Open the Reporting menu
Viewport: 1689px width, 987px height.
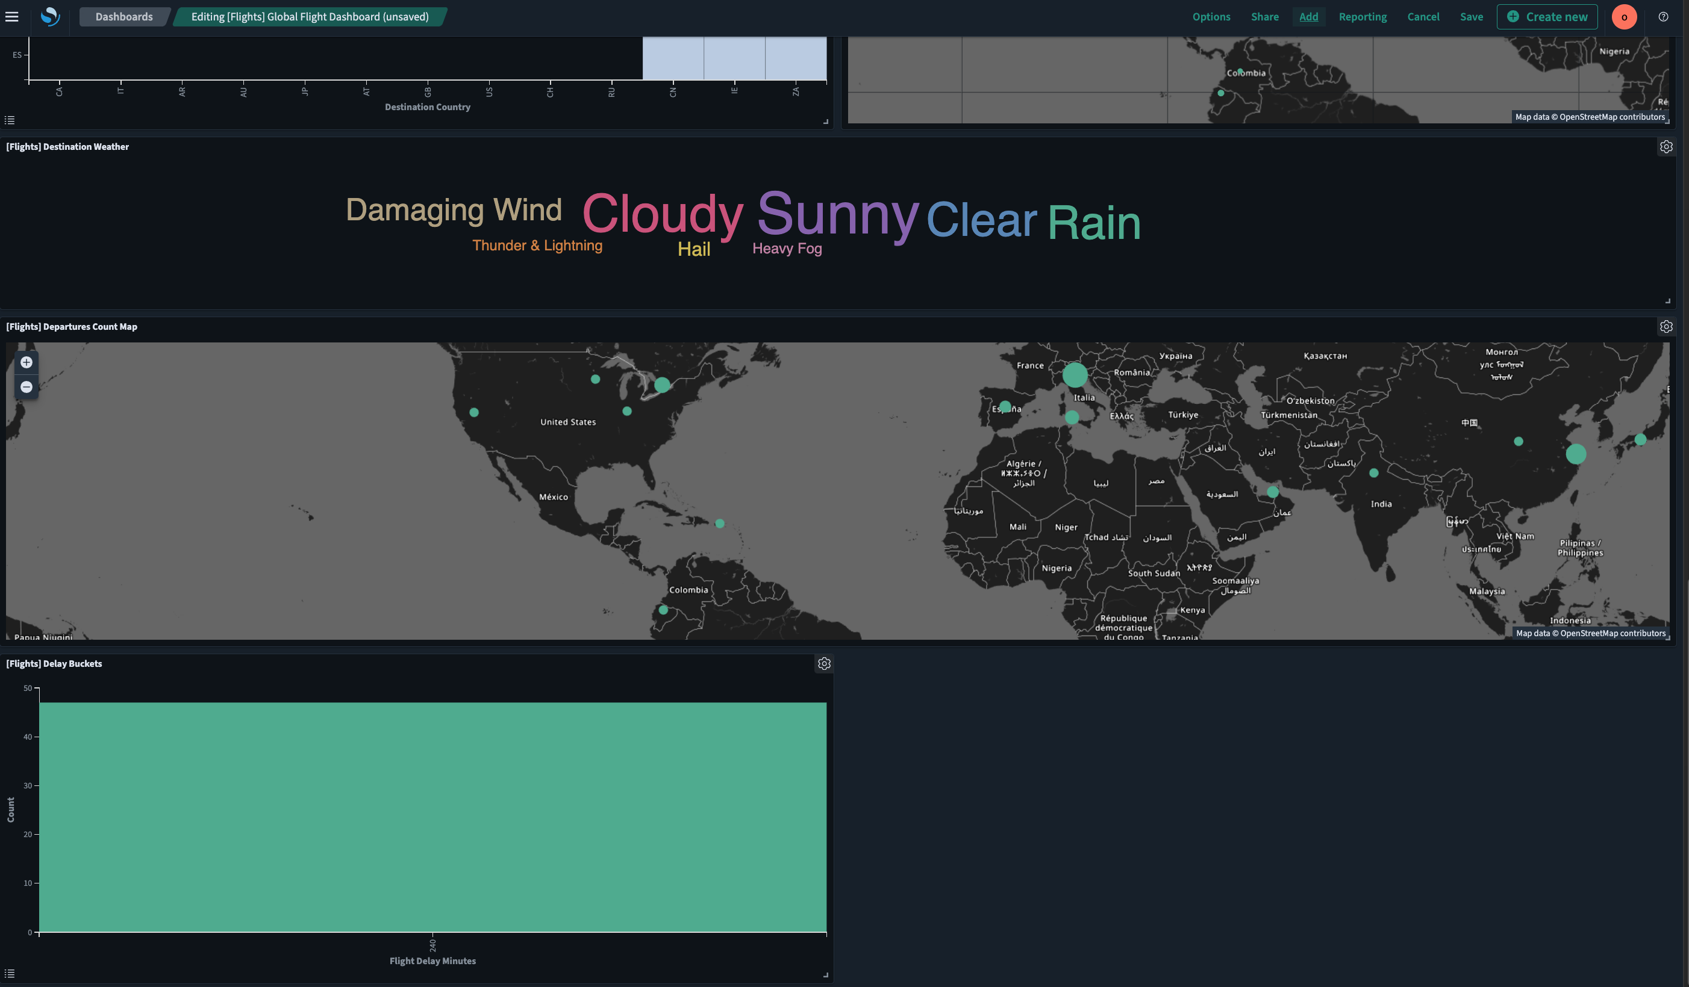tap(1363, 17)
